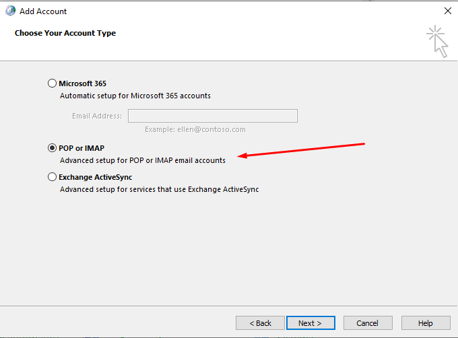Click the 'Email Address:' label
Viewport: 458px width, 338px height.
click(x=97, y=116)
